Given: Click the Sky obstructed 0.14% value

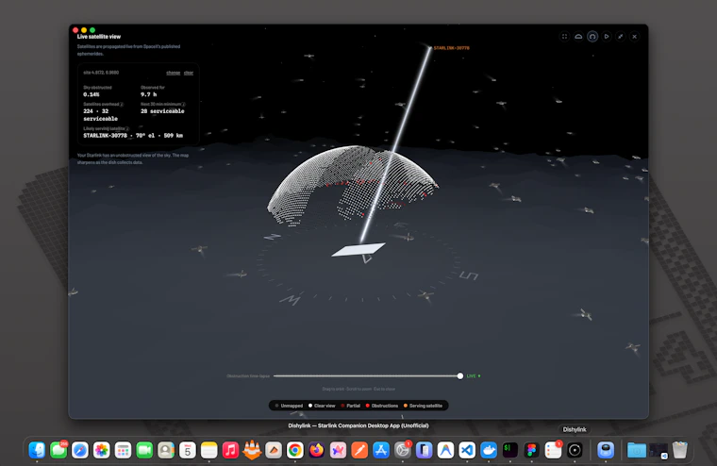Looking at the screenshot, I should point(92,94).
